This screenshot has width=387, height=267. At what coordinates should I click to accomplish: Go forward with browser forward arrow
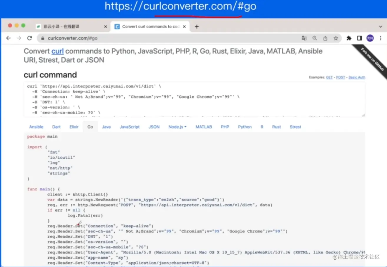click(x=19, y=38)
